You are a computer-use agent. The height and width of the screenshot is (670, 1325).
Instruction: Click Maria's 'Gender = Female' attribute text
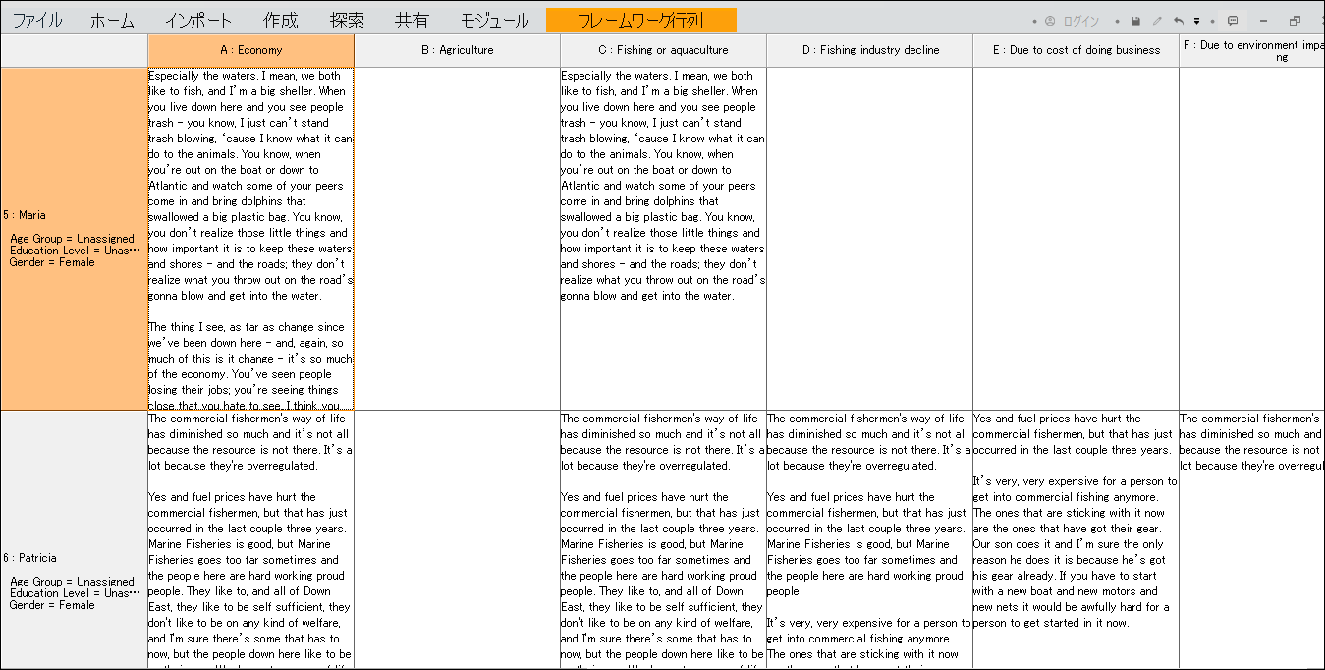pyautogui.click(x=52, y=262)
